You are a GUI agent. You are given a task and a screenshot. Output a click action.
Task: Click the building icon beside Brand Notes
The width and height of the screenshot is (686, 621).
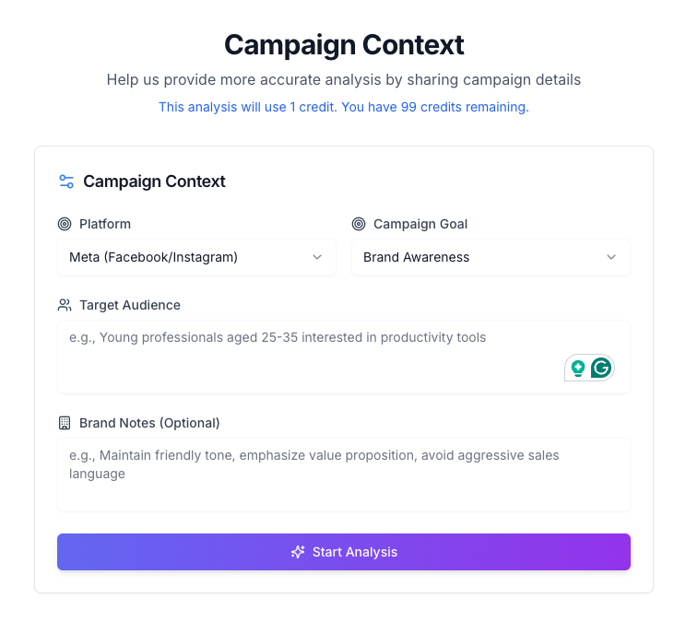coord(65,423)
